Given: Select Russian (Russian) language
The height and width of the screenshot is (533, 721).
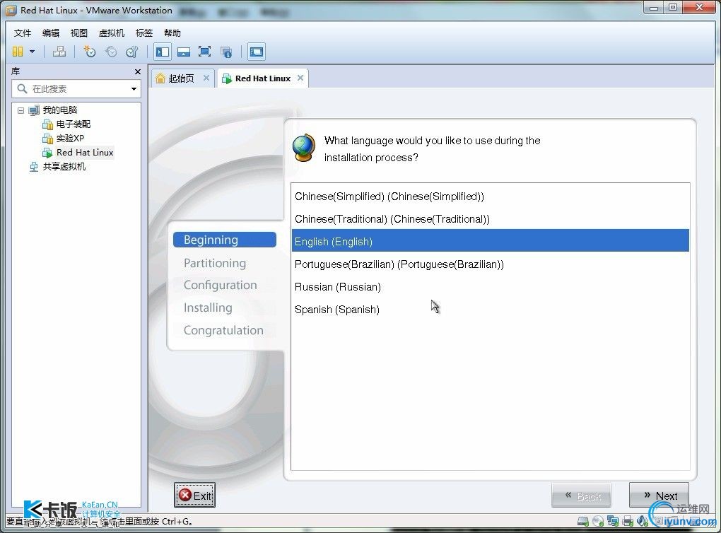Looking at the screenshot, I should click(490, 286).
